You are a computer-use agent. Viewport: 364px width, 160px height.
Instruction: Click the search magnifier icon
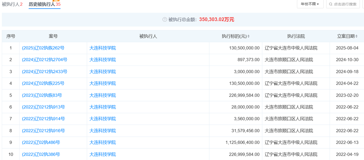pyautogui.click(x=331, y=4)
